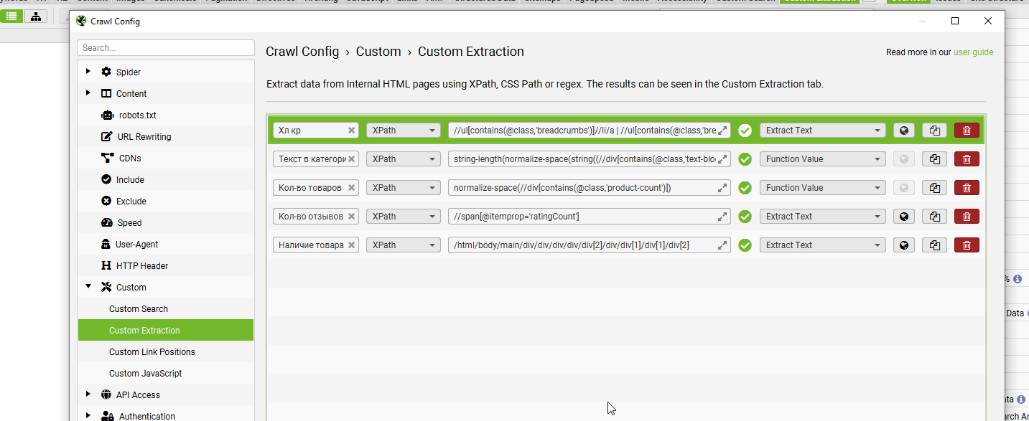
Task: Expand the XPath editor for 'Наличие товара' row
Action: click(x=722, y=245)
